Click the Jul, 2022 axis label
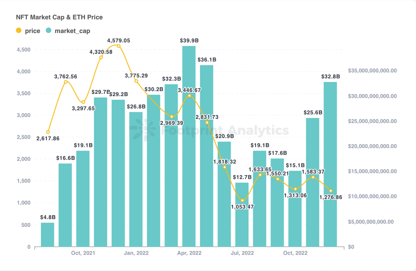This screenshot has width=416, height=271. click(x=242, y=253)
